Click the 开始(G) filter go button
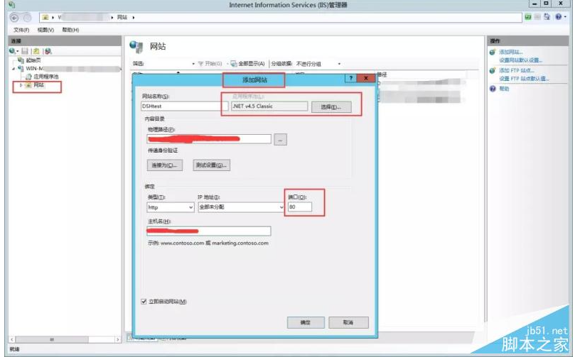 pyautogui.click(x=210, y=64)
